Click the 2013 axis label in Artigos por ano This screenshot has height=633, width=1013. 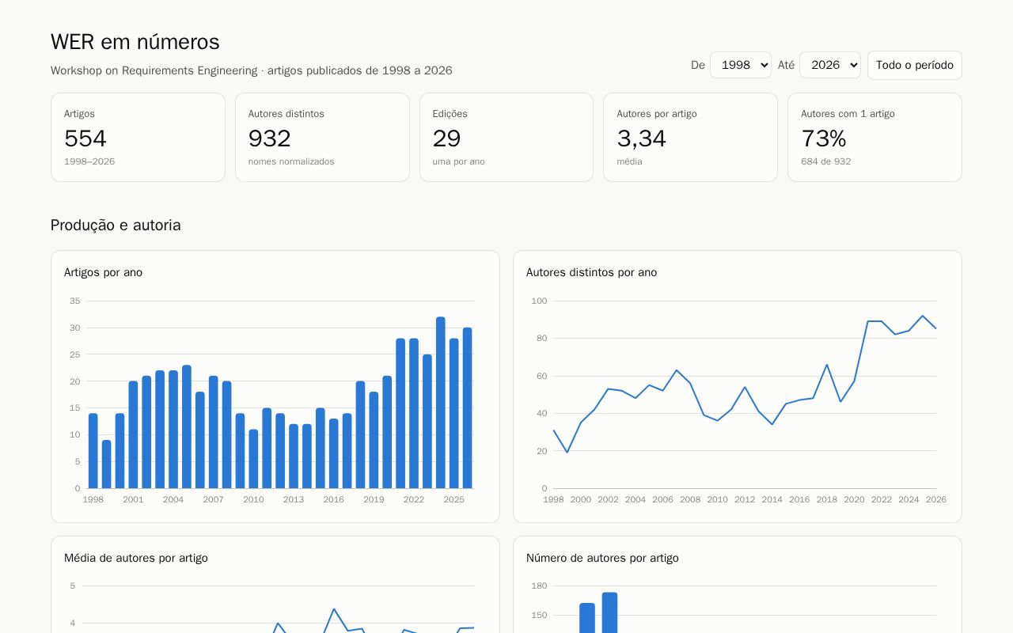[294, 499]
